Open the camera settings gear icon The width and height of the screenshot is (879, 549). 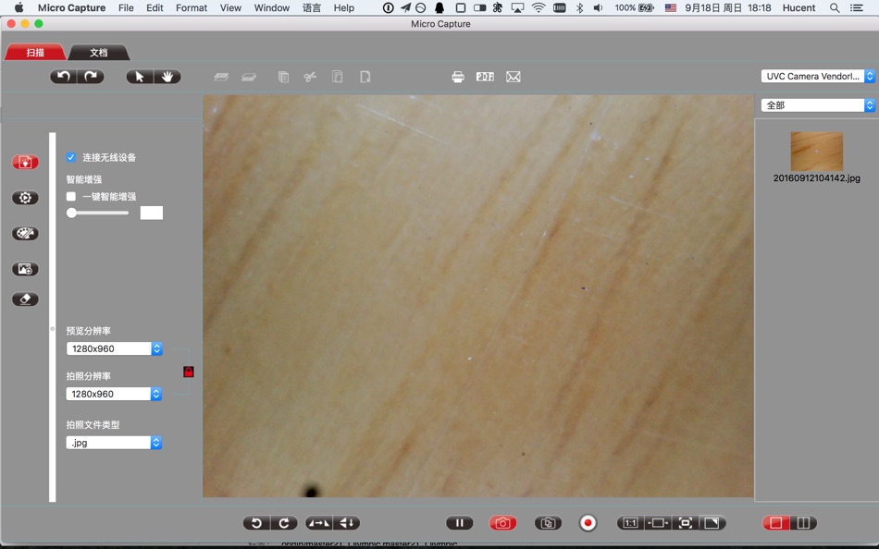[x=25, y=197]
